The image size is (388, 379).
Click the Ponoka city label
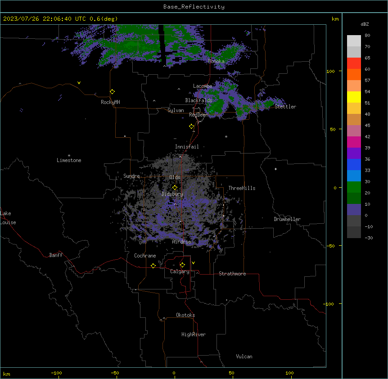coord(216,61)
